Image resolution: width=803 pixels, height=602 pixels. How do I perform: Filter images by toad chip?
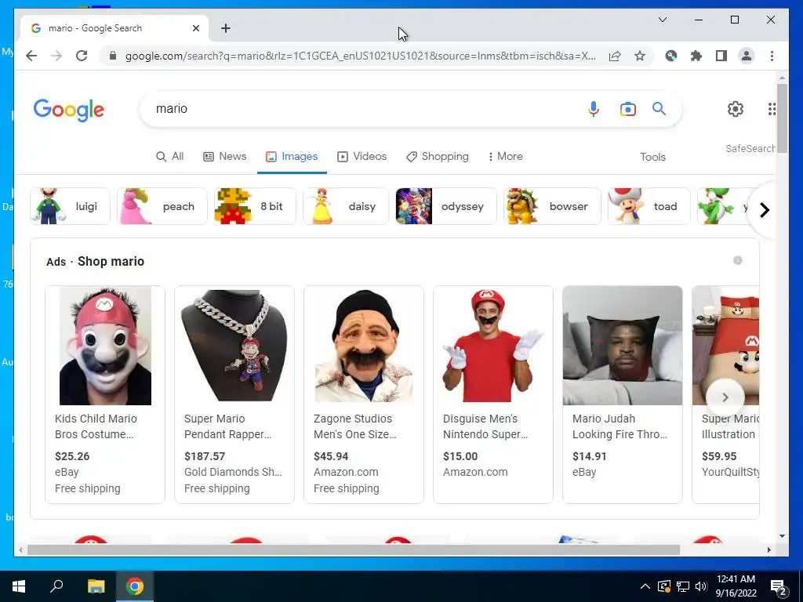click(x=649, y=206)
